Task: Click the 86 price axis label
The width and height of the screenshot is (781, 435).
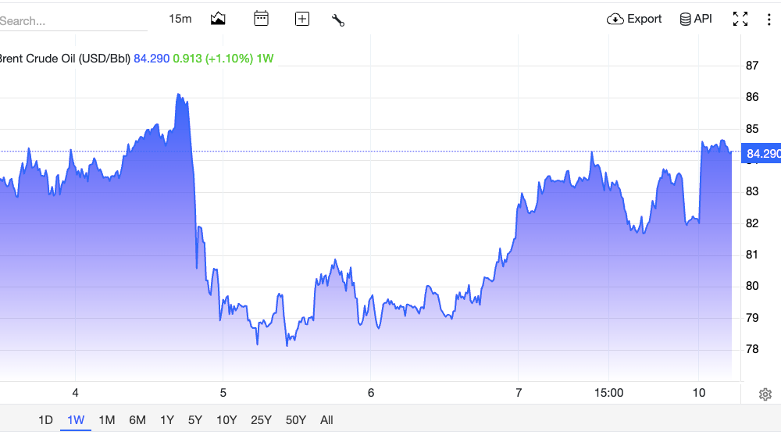Action: (752, 97)
